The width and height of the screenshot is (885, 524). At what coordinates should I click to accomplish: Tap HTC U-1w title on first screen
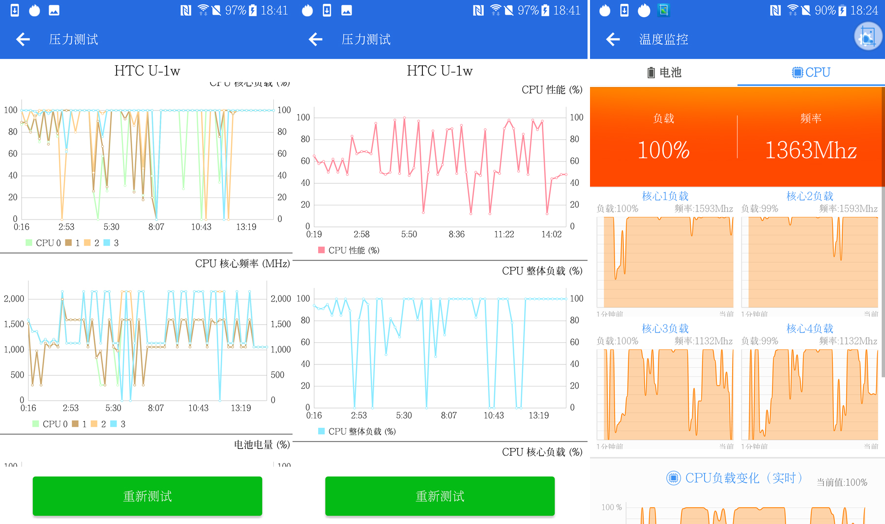coord(147,71)
